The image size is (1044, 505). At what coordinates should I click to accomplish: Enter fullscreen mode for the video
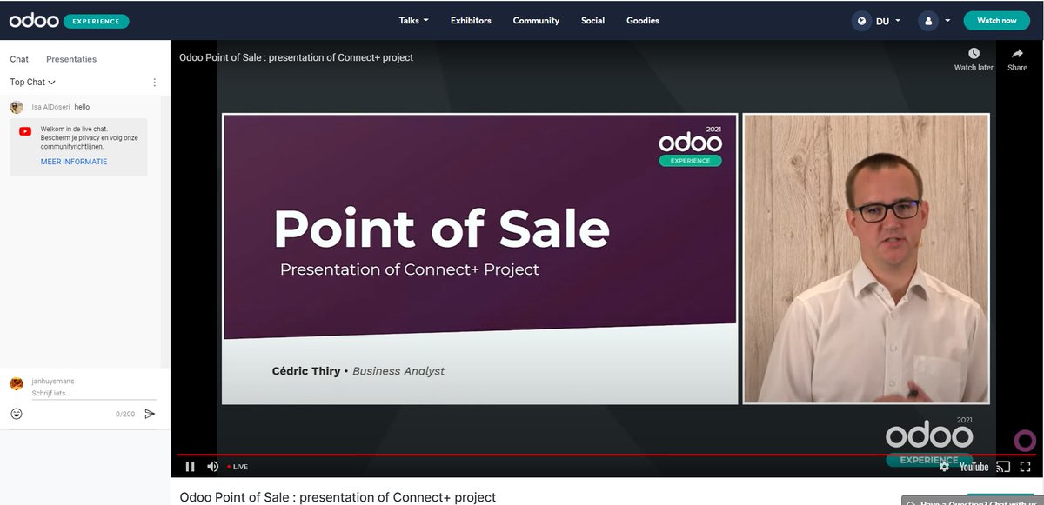(1027, 467)
